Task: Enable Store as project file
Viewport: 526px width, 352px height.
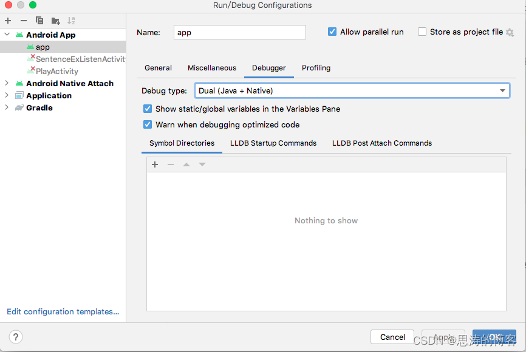Action: [422, 32]
